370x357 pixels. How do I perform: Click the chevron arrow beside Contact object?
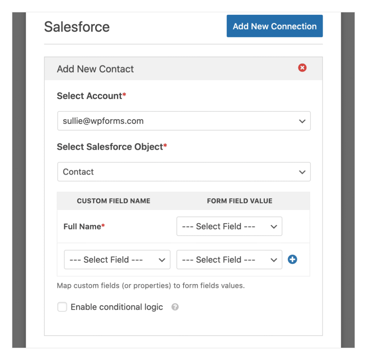(x=302, y=172)
